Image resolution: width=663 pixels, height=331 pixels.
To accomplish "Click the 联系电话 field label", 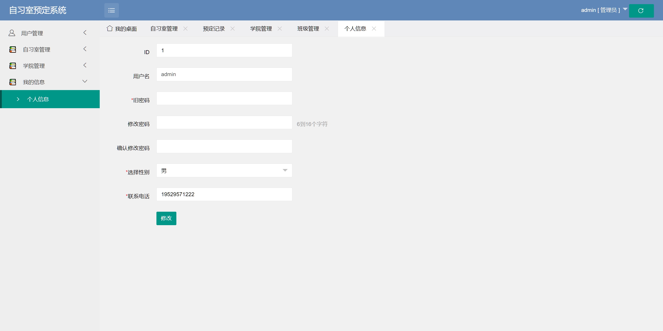I will pyautogui.click(x=138, y=196).
